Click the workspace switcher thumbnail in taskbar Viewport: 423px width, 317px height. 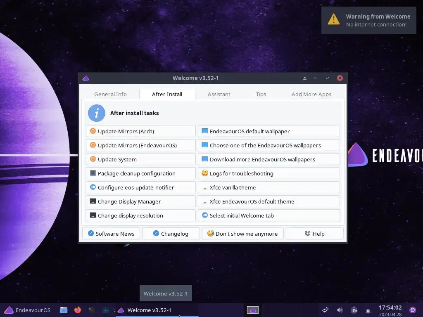coord(253,310)
